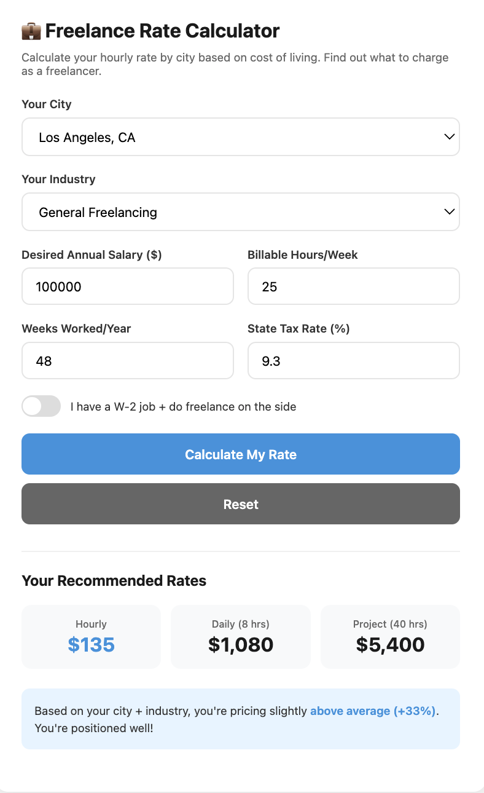
Task: Click the Your Recommended Rates heading
Action: (x=114, y=580)
